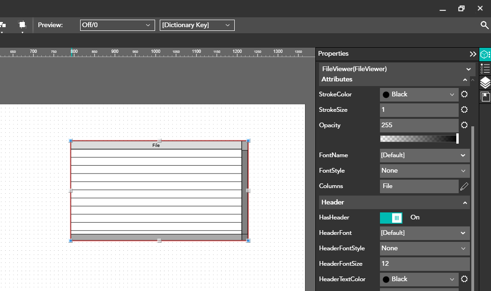Open the StrokeColor Black color picker

pyautogui.click(x=419, y=95)
